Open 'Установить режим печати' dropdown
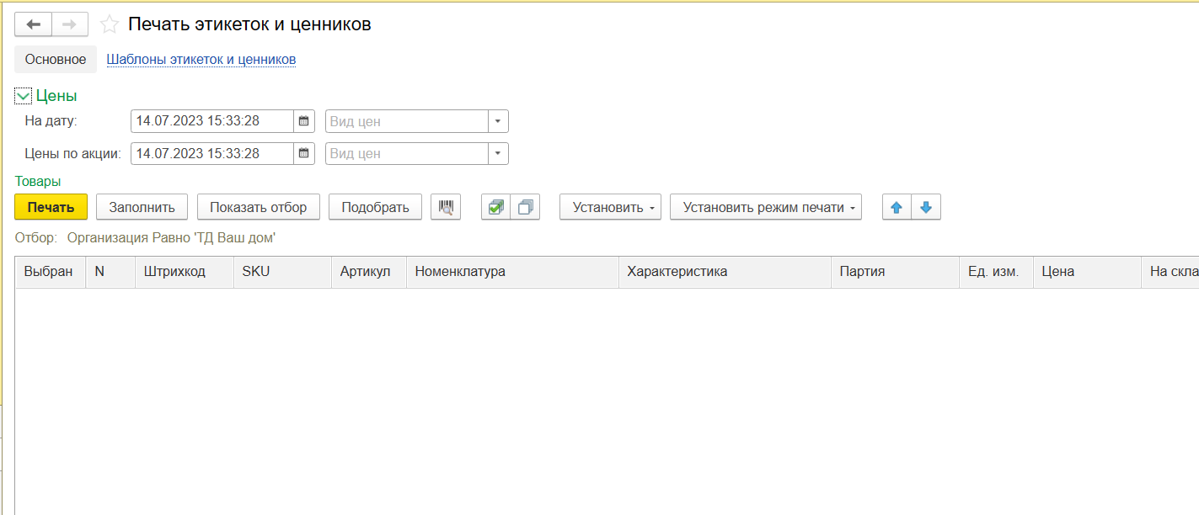 765,207
